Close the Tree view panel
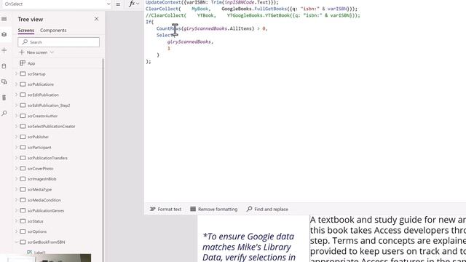The width and height of the screenshot is (466, 262). [96, 19]
